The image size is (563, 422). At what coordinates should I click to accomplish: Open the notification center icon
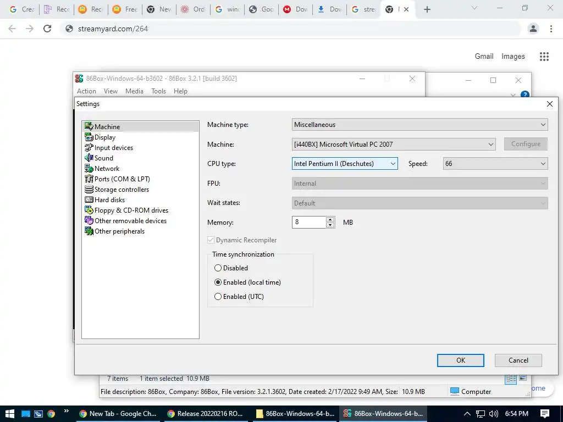[x=545, y=414]
